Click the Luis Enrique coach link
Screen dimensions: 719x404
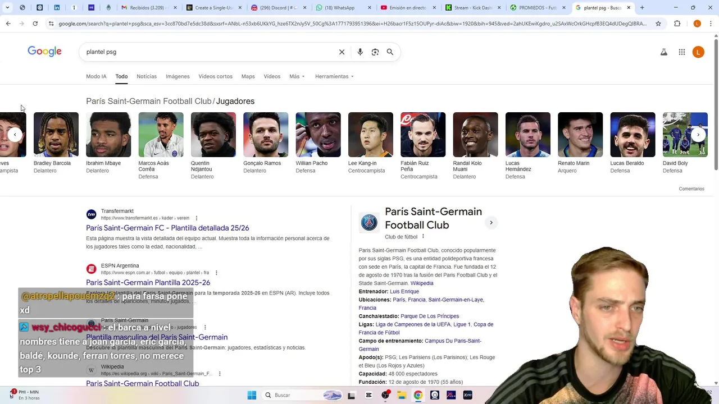point(404,292)
